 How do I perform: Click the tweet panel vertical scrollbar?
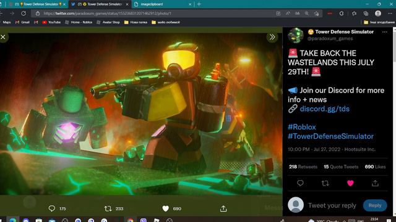[x=395, y=122]
